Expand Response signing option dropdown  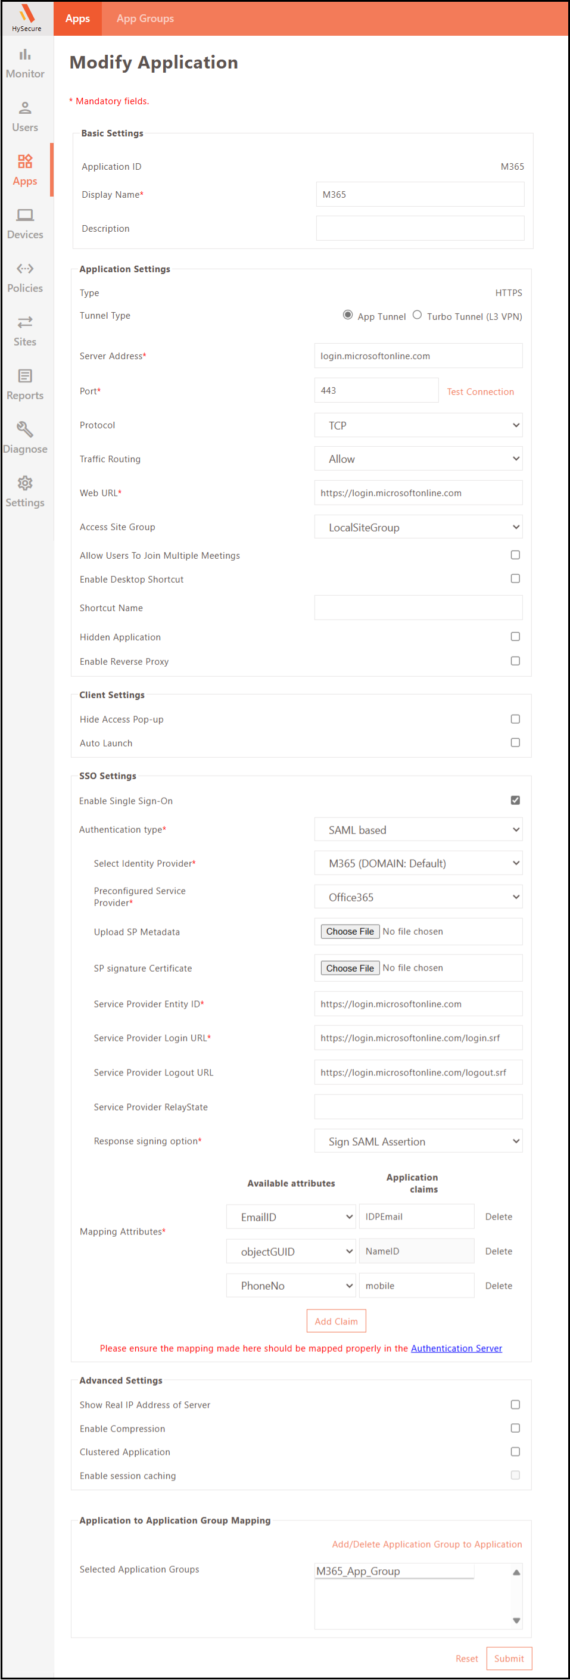point(418,1141)
